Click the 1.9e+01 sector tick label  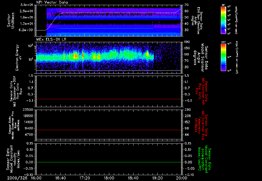(x=26, y=17)
